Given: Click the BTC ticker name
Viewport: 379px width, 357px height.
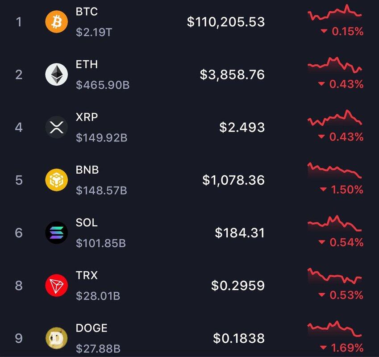Looking at the screenshot, I should click(87, 12).
